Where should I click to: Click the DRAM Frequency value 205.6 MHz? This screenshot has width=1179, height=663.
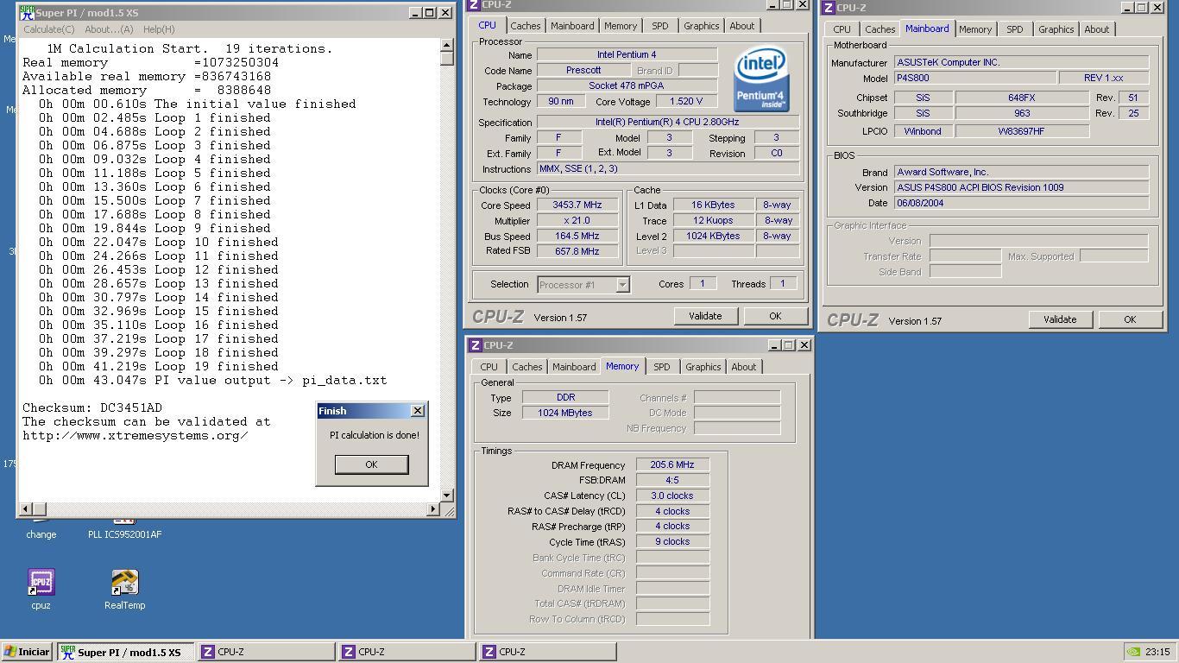672,465
